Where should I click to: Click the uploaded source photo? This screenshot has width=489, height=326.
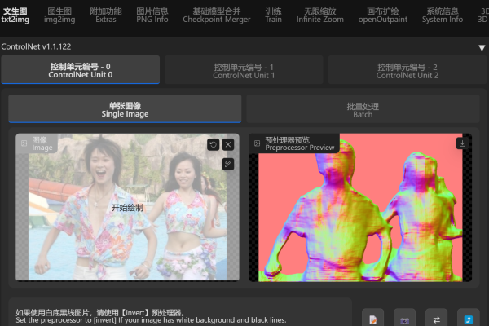click(127, 208)
